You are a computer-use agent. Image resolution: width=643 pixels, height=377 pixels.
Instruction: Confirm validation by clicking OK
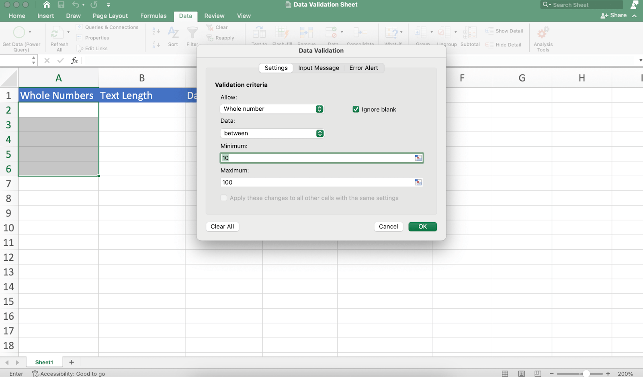click(422, 226)
